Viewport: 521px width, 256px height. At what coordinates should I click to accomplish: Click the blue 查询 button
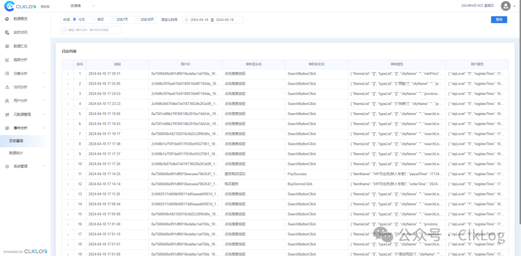(499, 20)
